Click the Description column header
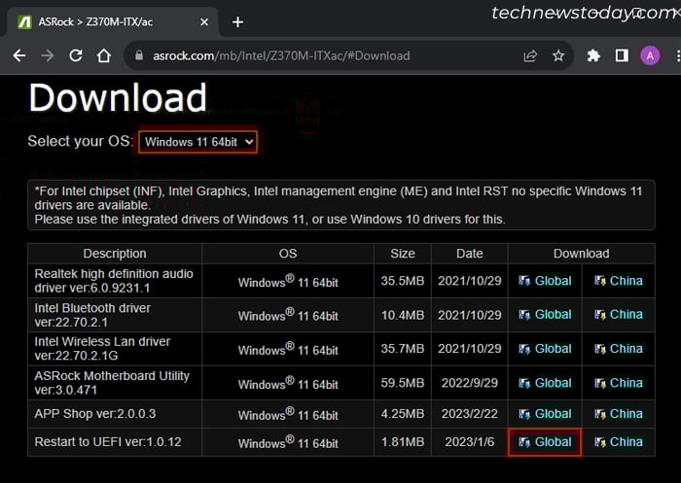 [x=115, y=254]
